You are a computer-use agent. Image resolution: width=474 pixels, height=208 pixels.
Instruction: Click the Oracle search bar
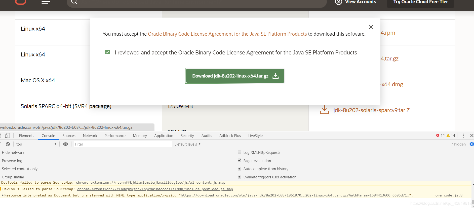pyautogui.click(x=197, y=3)
